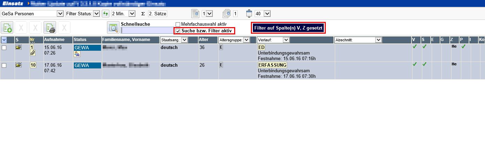Screen dimensions: 485x148
Task: Open select-all dropdown in table header corner
Action: click(x=4, y=40)
